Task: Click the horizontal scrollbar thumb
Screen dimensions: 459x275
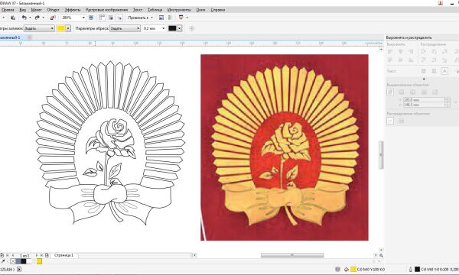Action: [x=292, y=255]
